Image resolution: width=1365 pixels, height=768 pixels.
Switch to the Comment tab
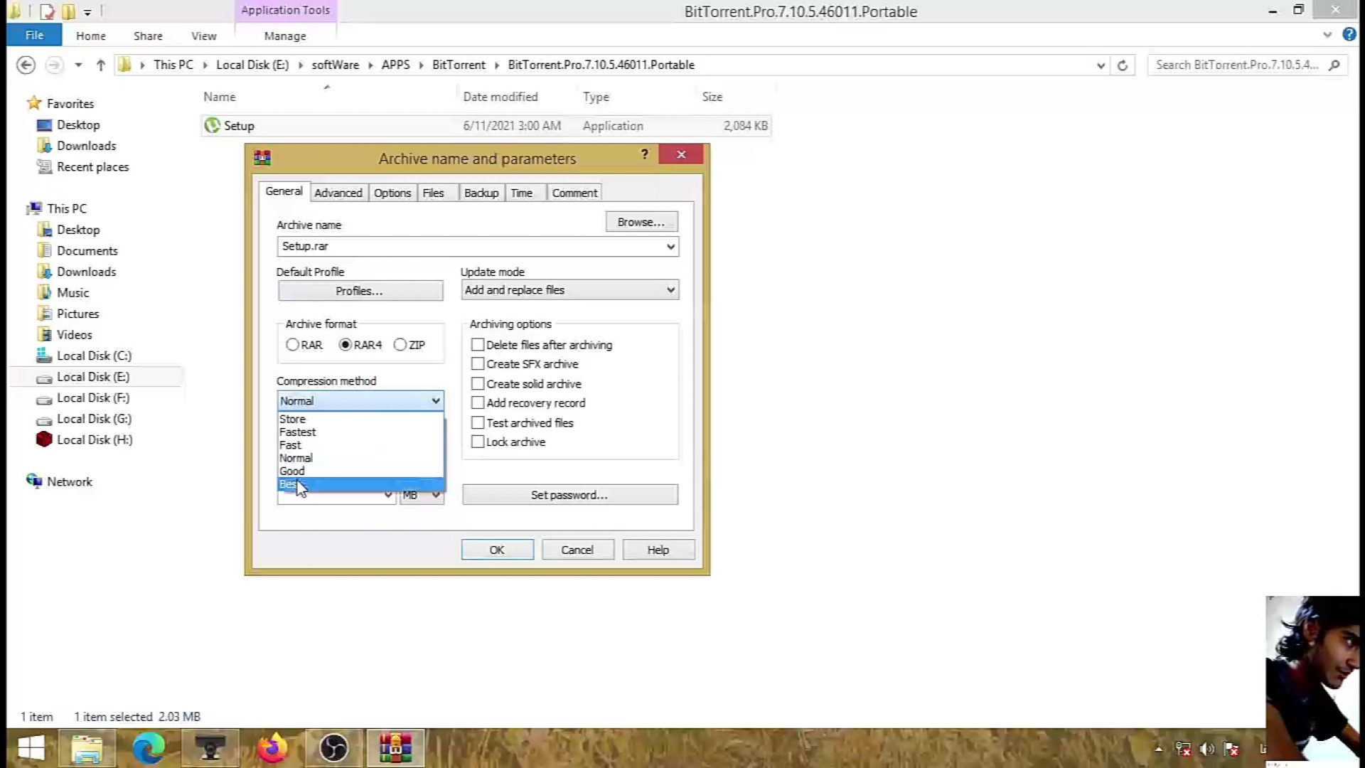pos(574,193)
